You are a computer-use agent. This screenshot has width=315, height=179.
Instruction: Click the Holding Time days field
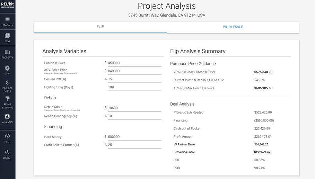tap(134, 87)
